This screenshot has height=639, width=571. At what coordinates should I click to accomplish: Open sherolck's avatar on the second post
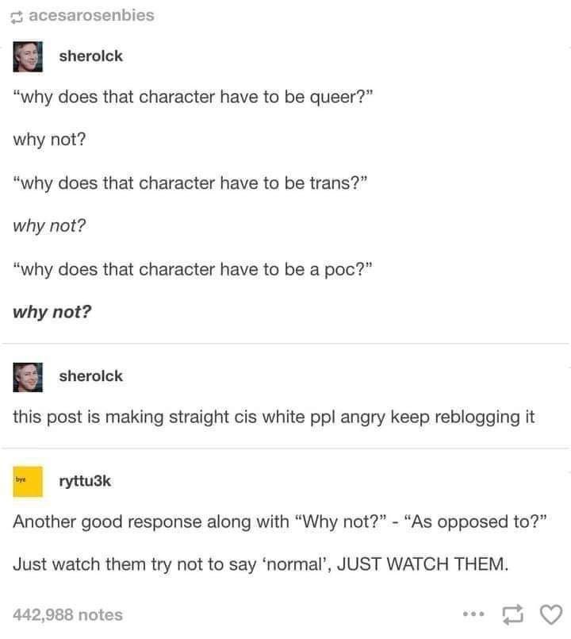28,377
